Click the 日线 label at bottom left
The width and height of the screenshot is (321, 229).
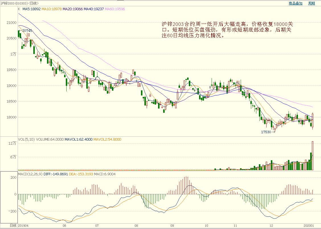click(x=13, y=226)
